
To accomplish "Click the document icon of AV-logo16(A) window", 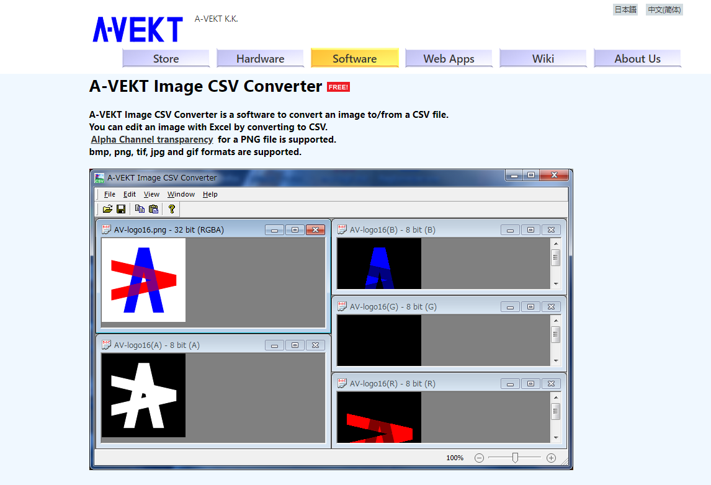I will coord(107,345).
